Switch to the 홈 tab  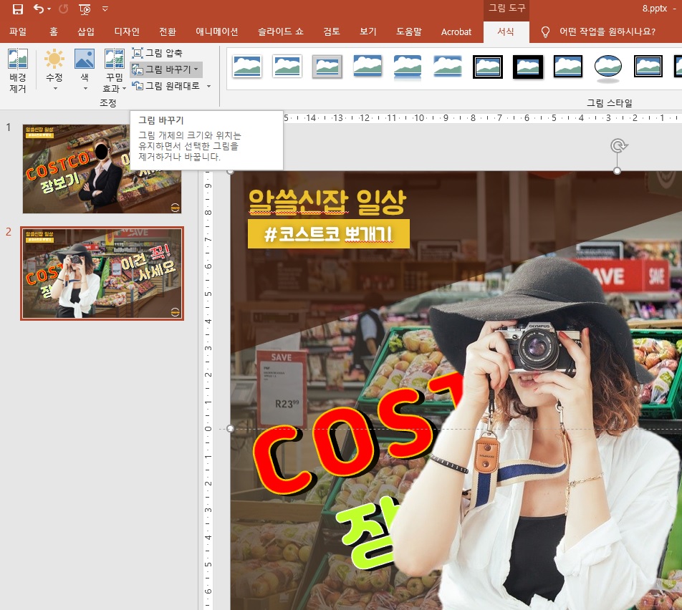coord(54,32)
